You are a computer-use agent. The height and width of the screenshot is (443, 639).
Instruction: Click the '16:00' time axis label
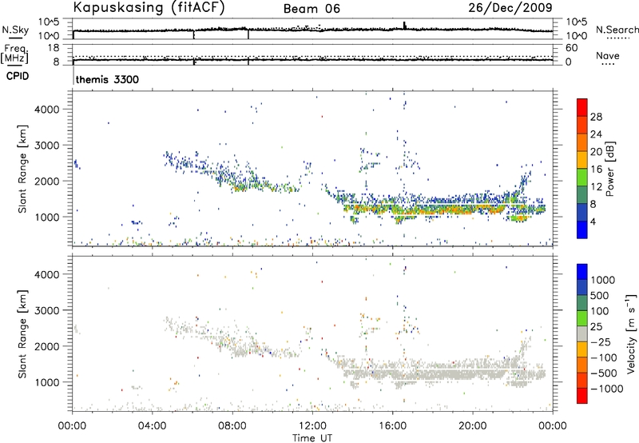coord(392,426)
